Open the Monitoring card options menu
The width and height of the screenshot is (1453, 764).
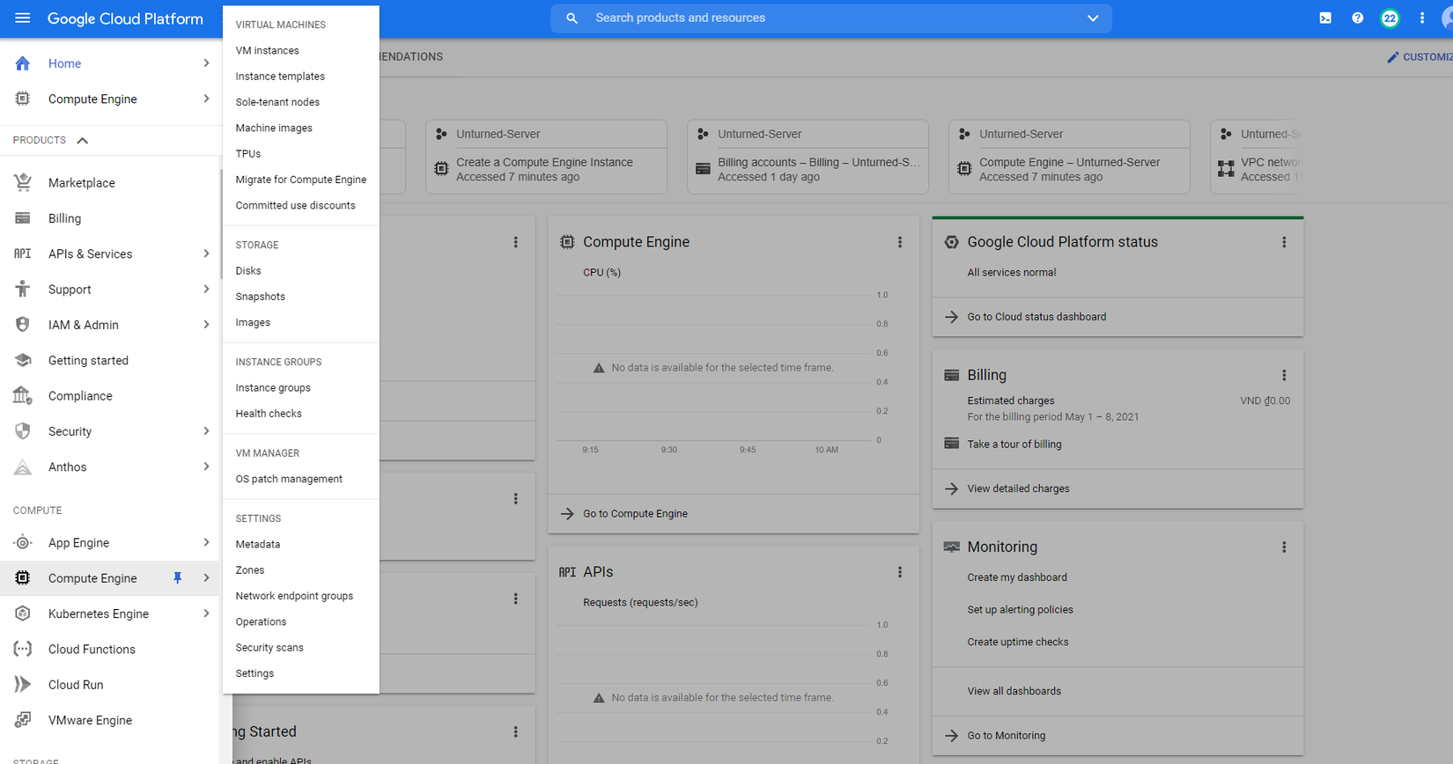point(1284,547)
